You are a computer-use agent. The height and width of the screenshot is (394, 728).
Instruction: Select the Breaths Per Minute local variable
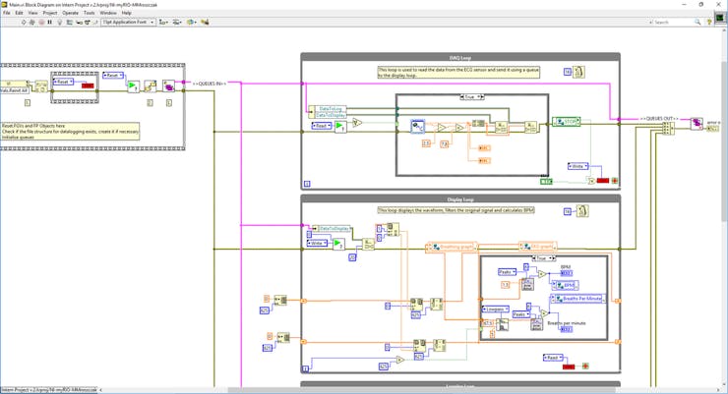[x=578, y=299]
